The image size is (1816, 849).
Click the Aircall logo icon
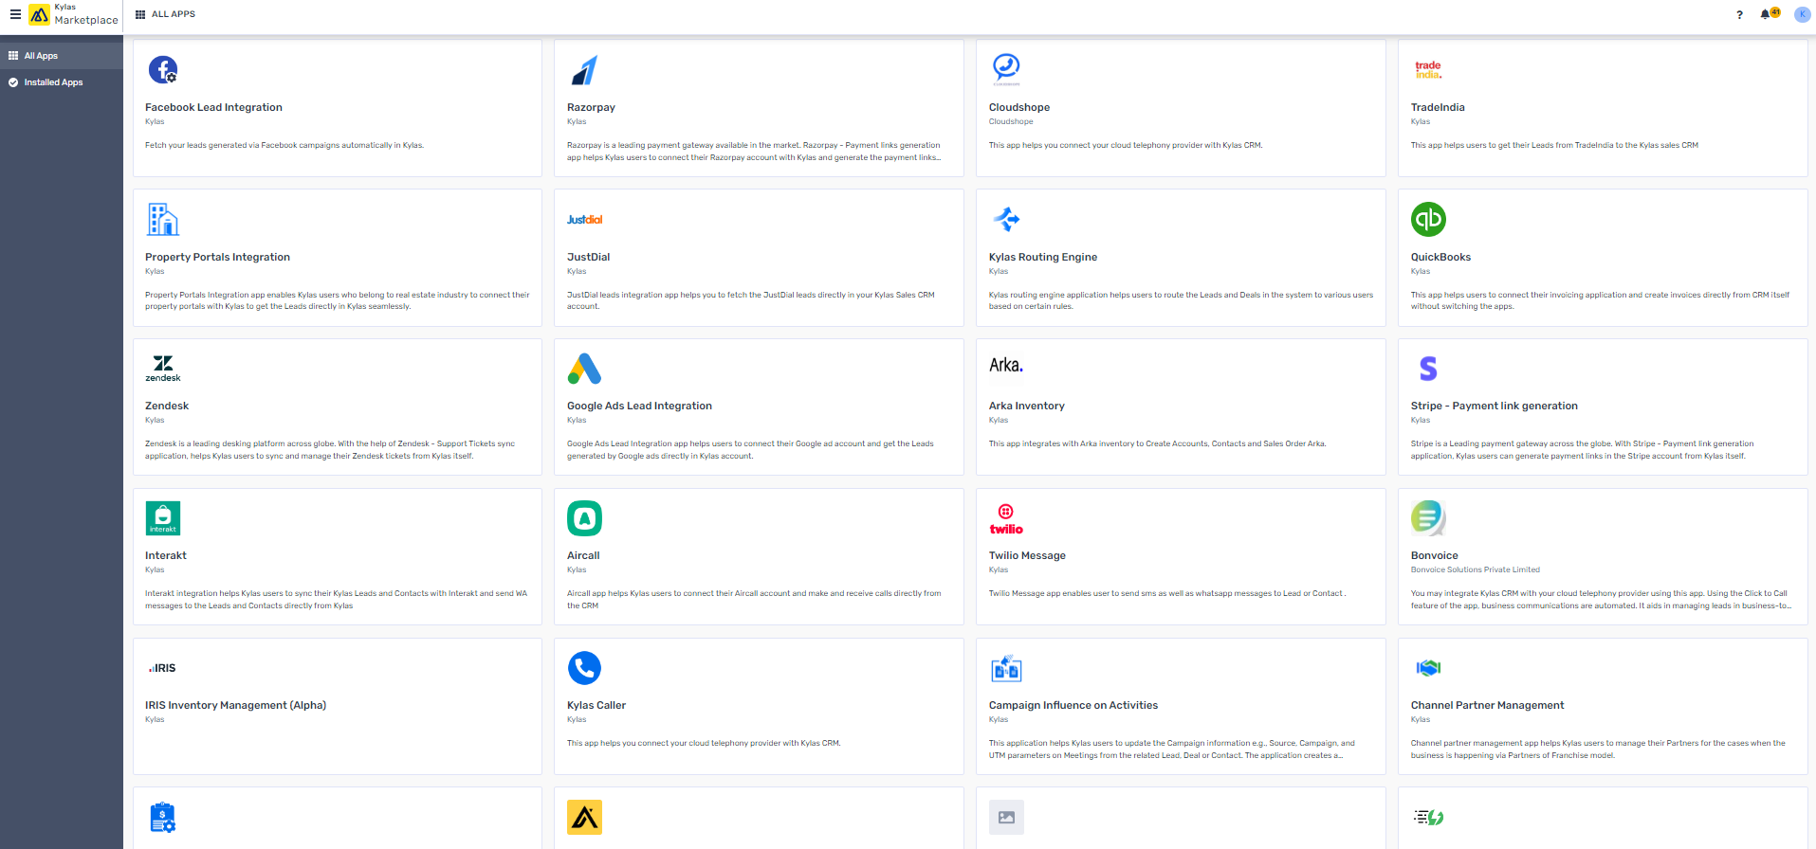584,518
